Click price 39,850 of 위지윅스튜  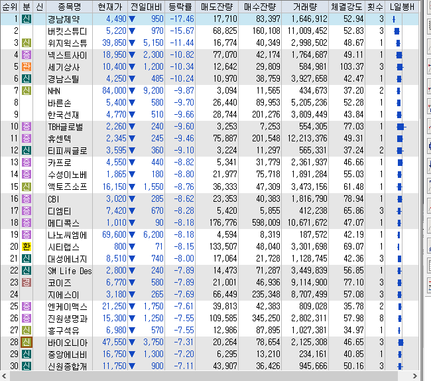click(x=114, y=43)
